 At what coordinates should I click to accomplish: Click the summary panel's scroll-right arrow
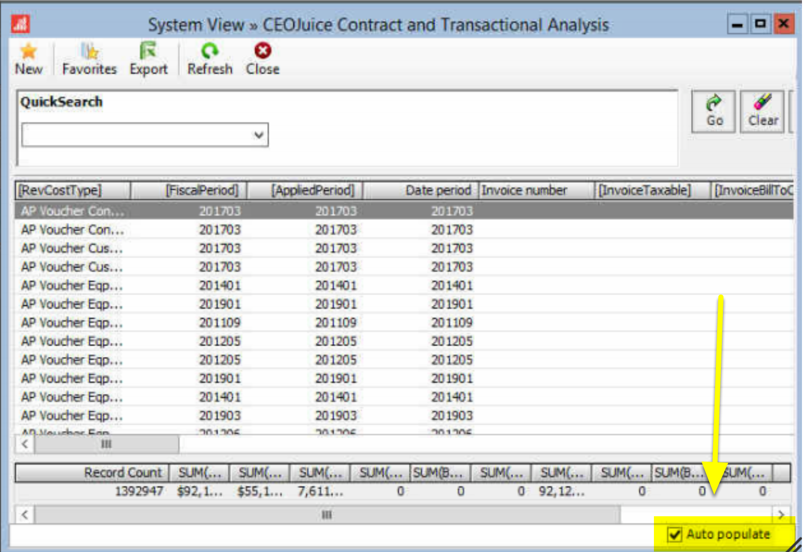781,515
